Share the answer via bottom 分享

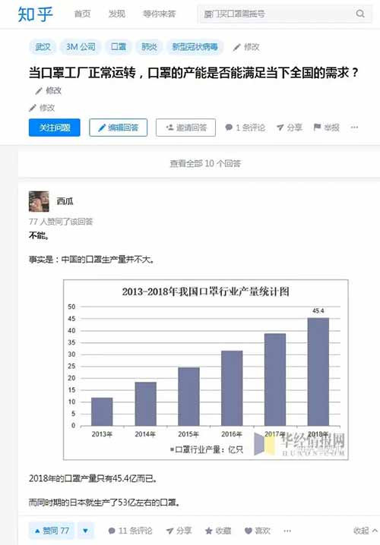(x=179, y=531)
